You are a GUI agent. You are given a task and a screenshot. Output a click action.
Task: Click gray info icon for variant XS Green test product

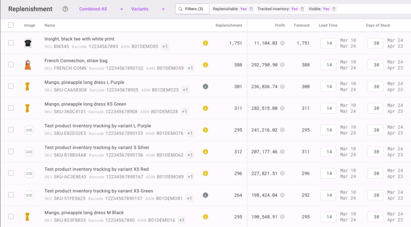(x=205, y=195)
